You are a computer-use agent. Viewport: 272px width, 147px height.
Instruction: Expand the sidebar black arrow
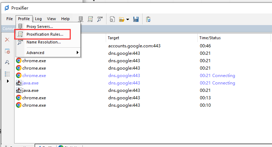point(8,81)
